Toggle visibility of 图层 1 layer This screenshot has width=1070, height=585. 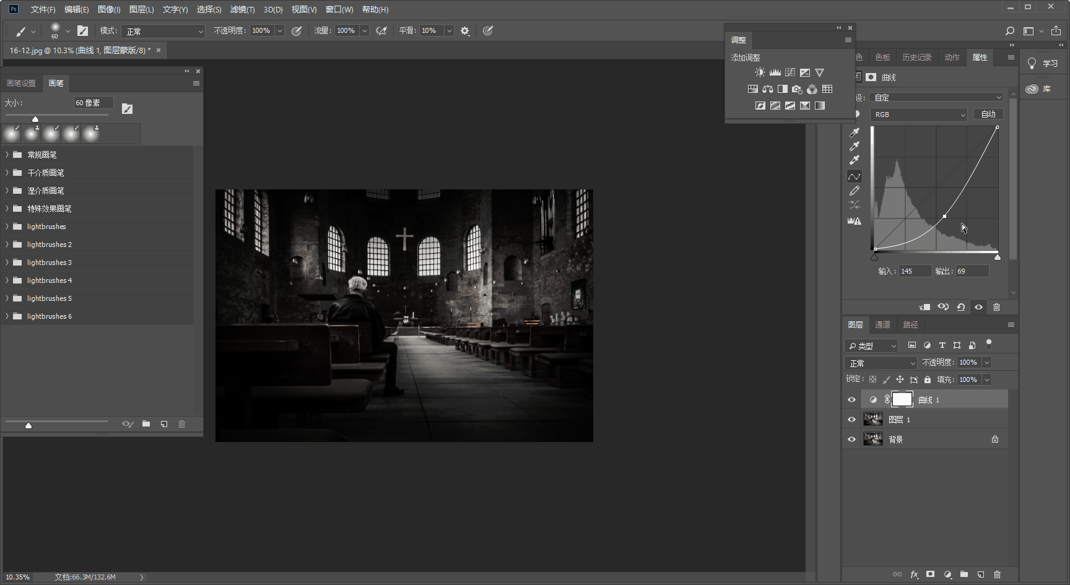[x=851, y=420]
